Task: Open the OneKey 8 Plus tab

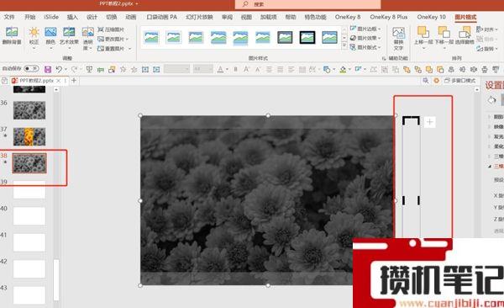Action: click(389, 17)
